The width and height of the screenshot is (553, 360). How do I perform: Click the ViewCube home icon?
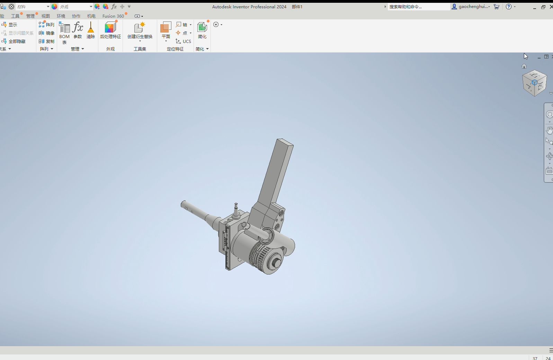click(524, 66)
